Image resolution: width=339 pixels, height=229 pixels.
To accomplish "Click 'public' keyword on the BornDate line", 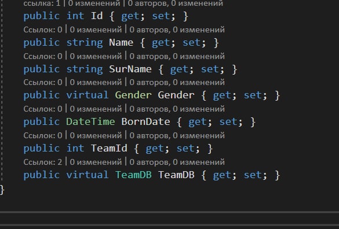I will coord(41,121).
